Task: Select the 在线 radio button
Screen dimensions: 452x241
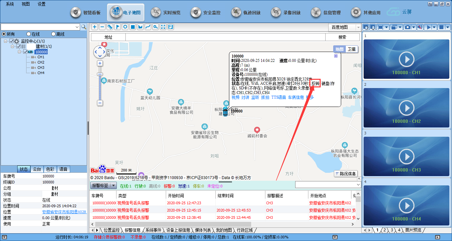Action: [29, 34]
